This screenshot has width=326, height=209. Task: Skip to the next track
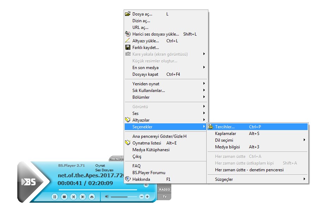(83, 197)
